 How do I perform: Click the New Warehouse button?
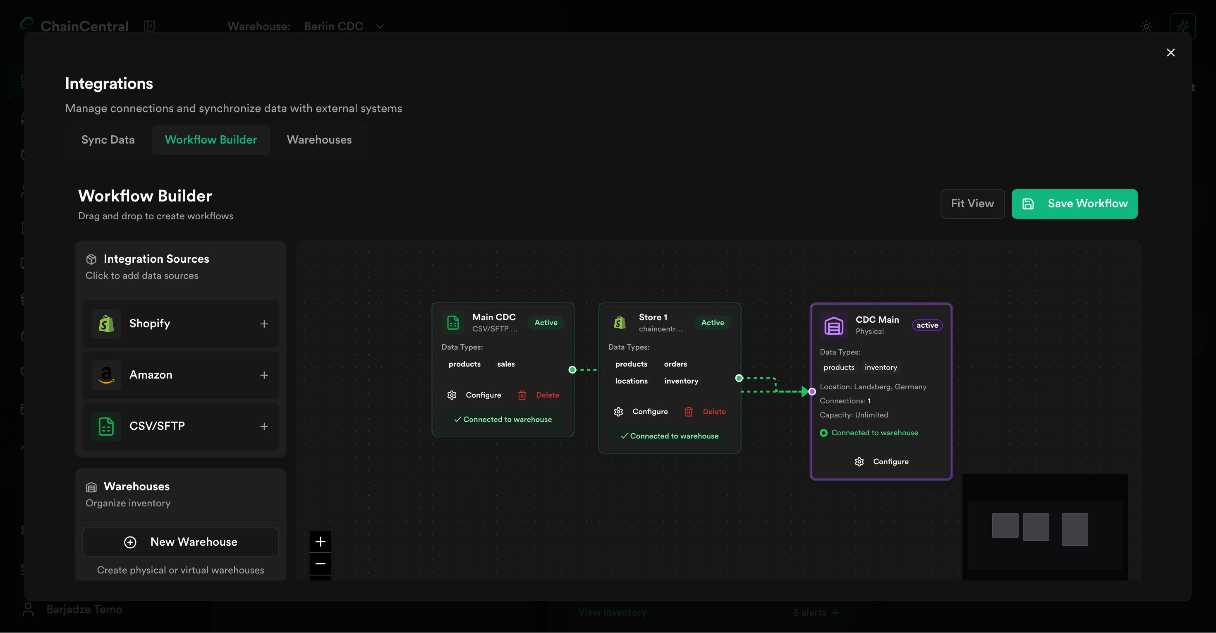180,542
